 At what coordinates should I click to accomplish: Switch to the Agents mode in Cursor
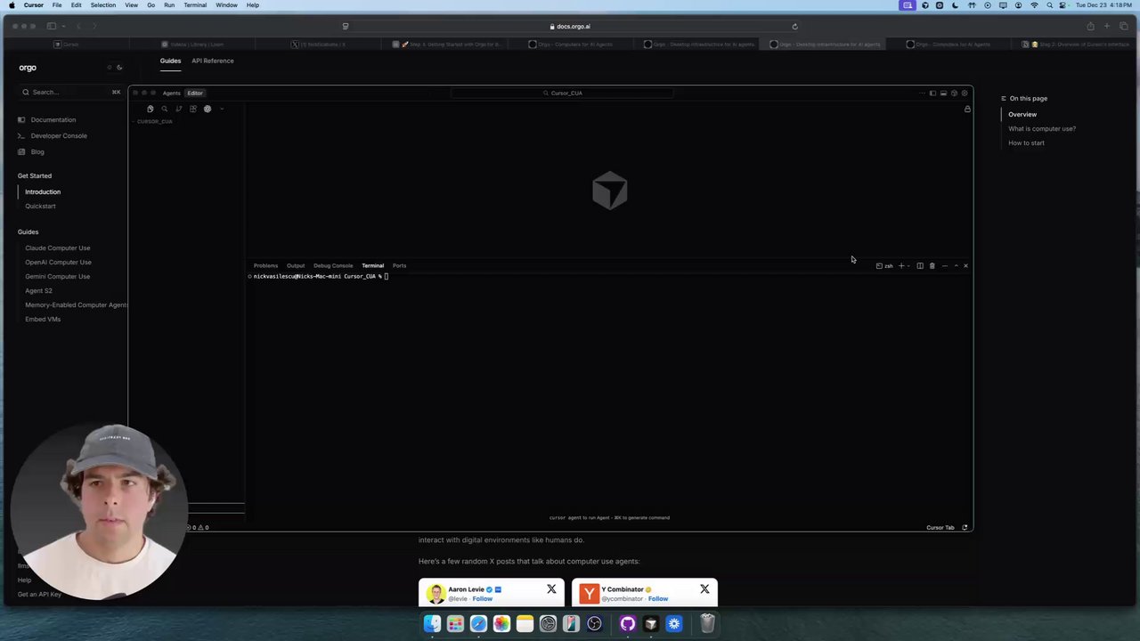pyautogui.click(x=171, y=93)
